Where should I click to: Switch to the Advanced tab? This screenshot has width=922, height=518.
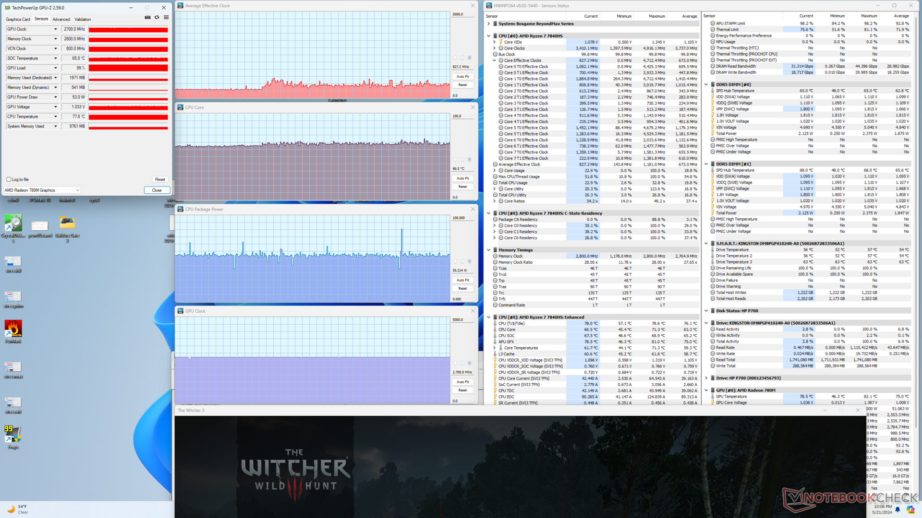pos(61,19)
